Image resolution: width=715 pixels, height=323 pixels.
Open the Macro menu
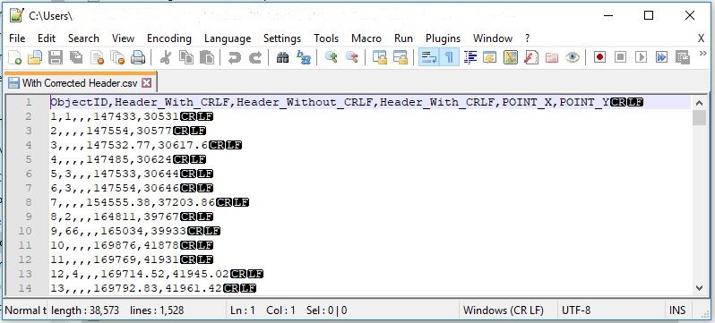pos(366,38)
